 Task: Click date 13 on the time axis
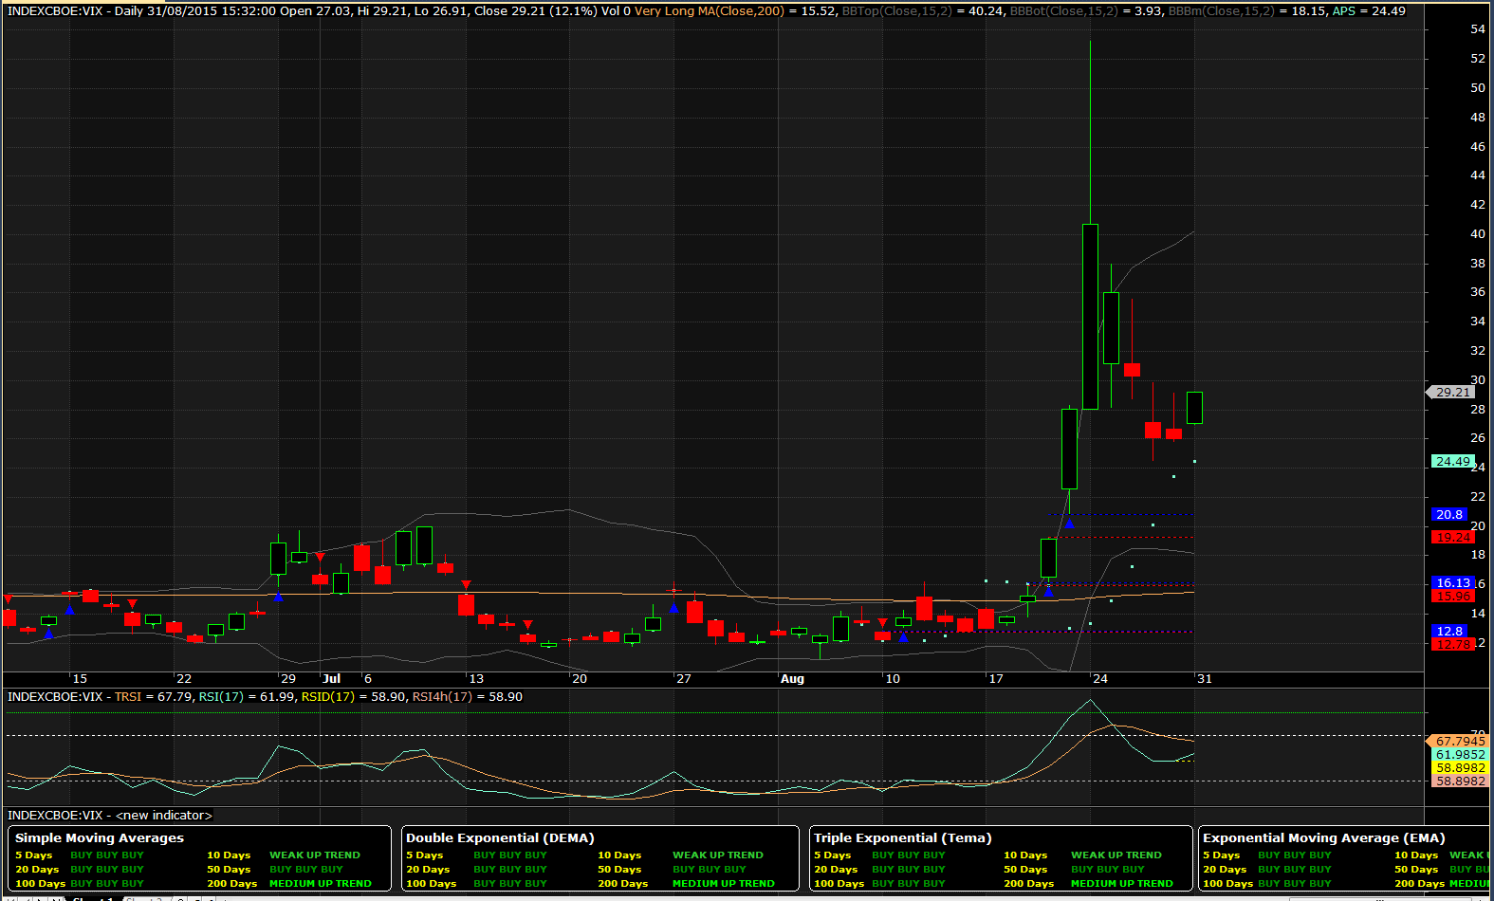[476, 679]
